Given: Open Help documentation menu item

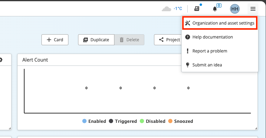Looking at the screenshot, I should pos(212,37).
